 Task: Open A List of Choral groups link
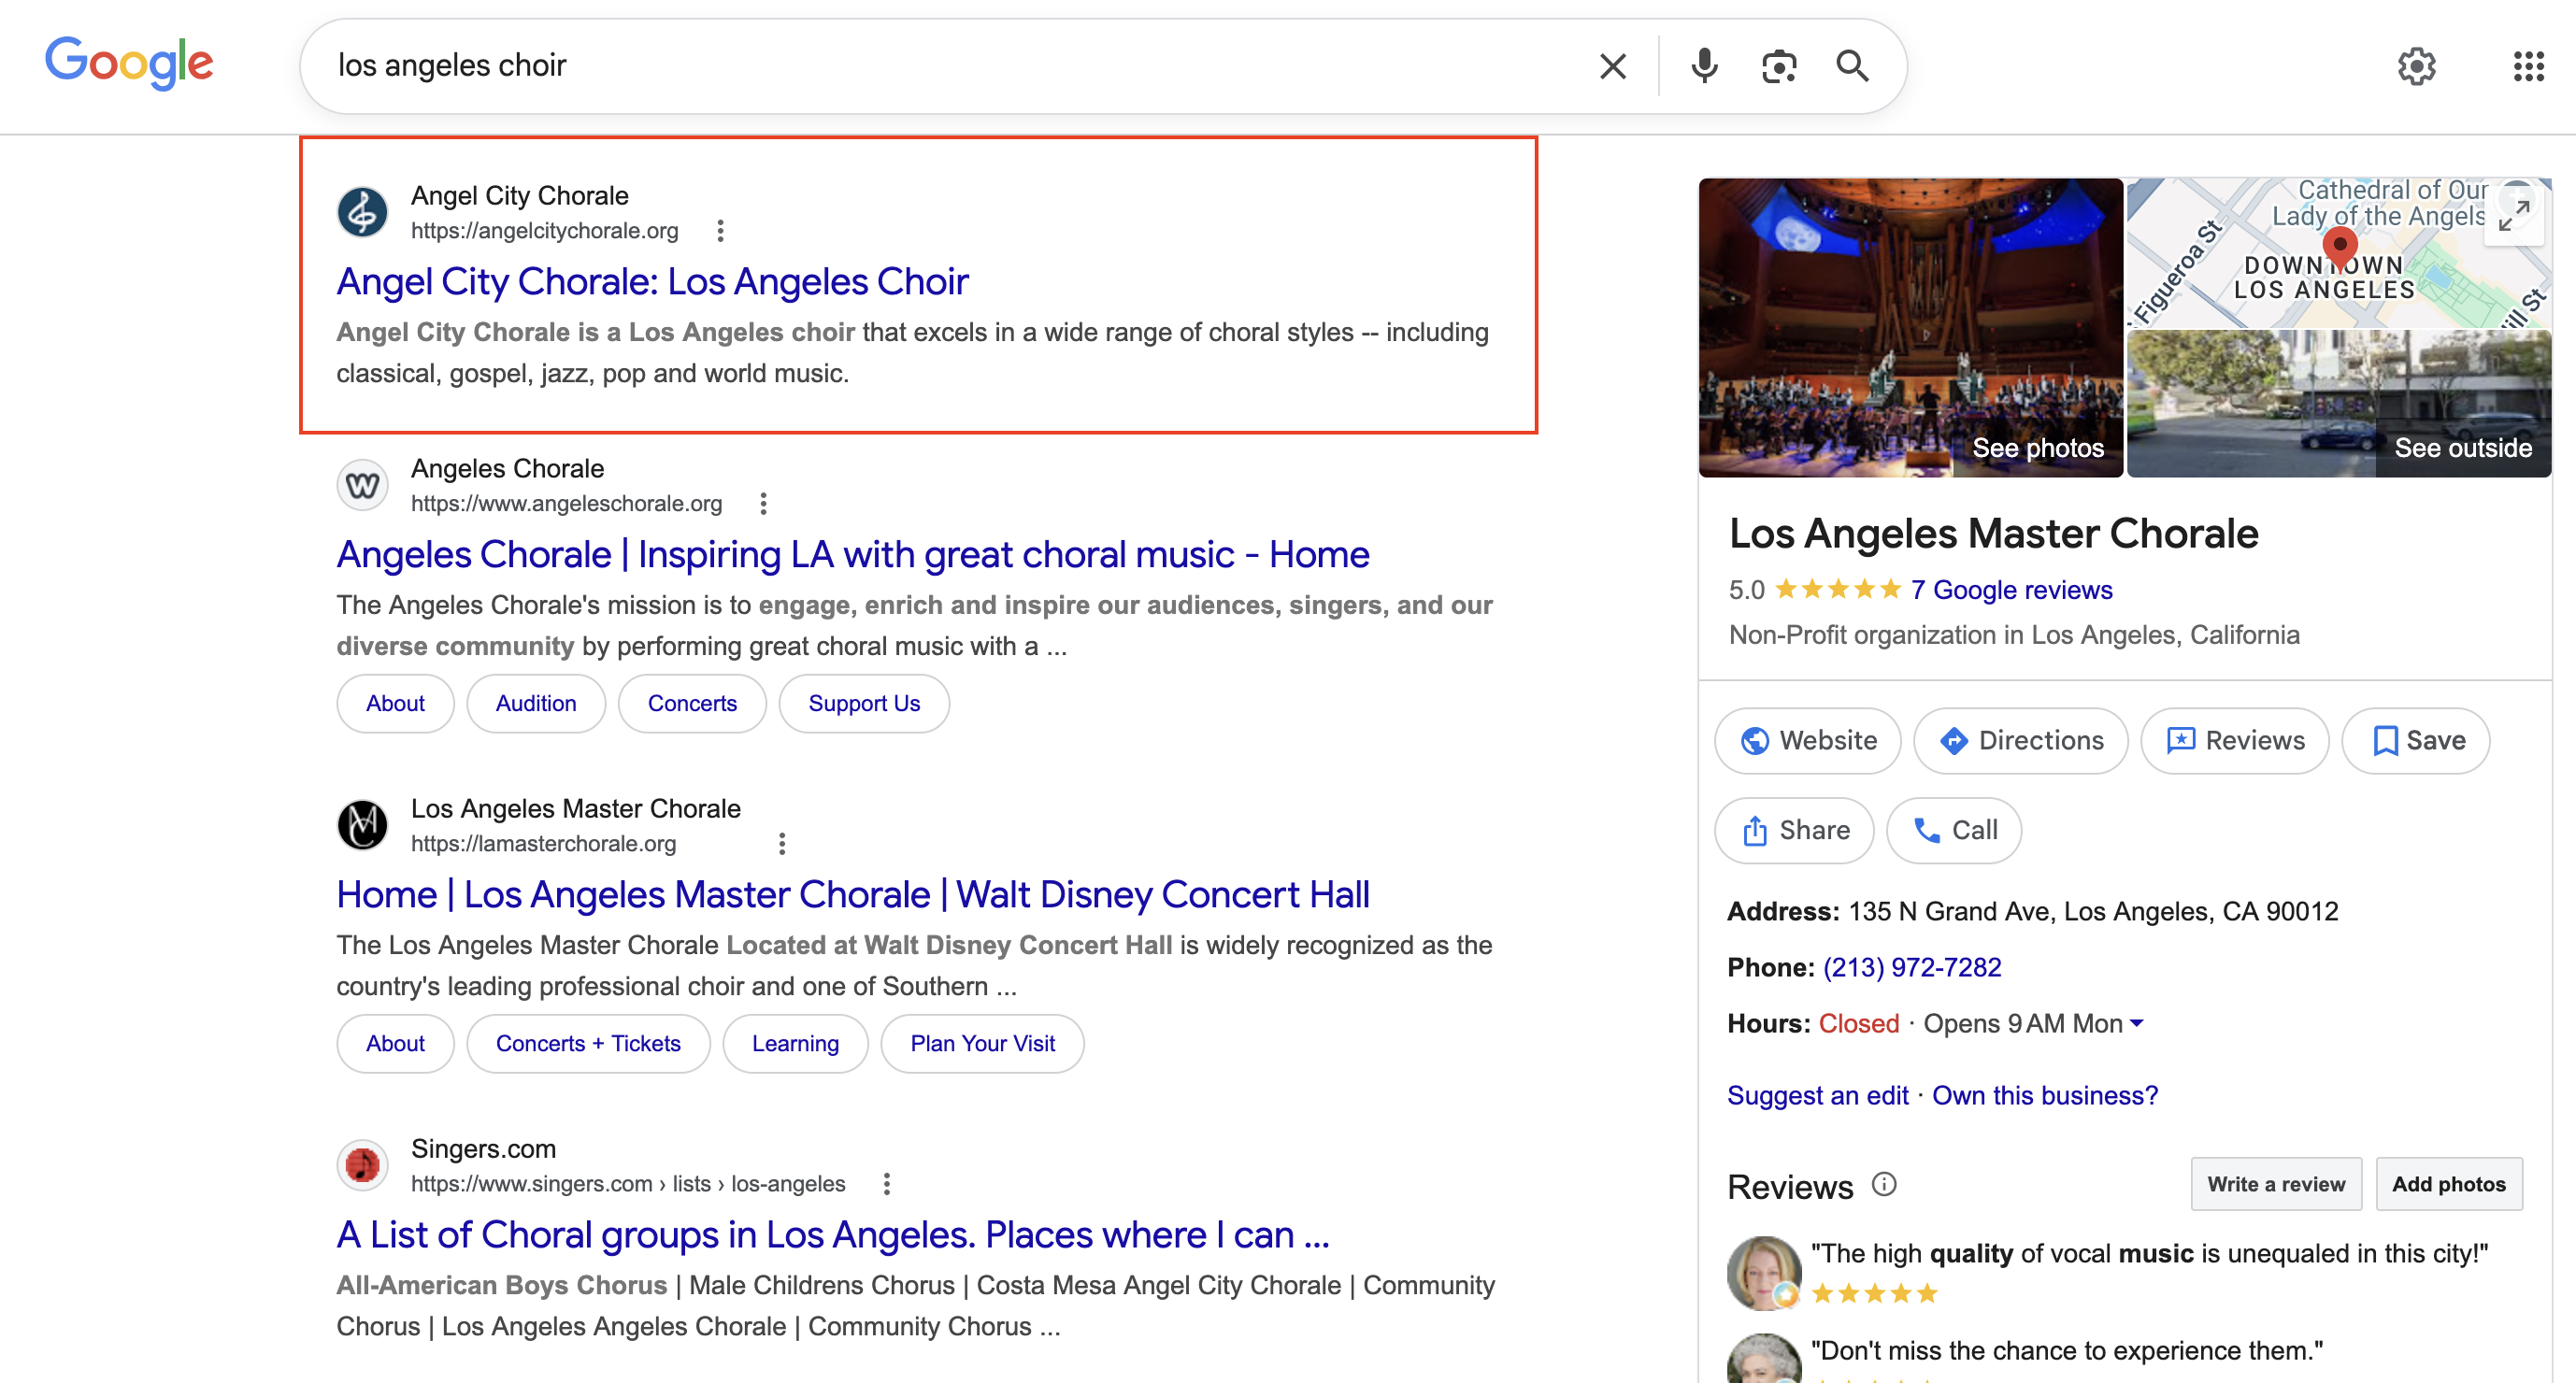[832, 1234]
